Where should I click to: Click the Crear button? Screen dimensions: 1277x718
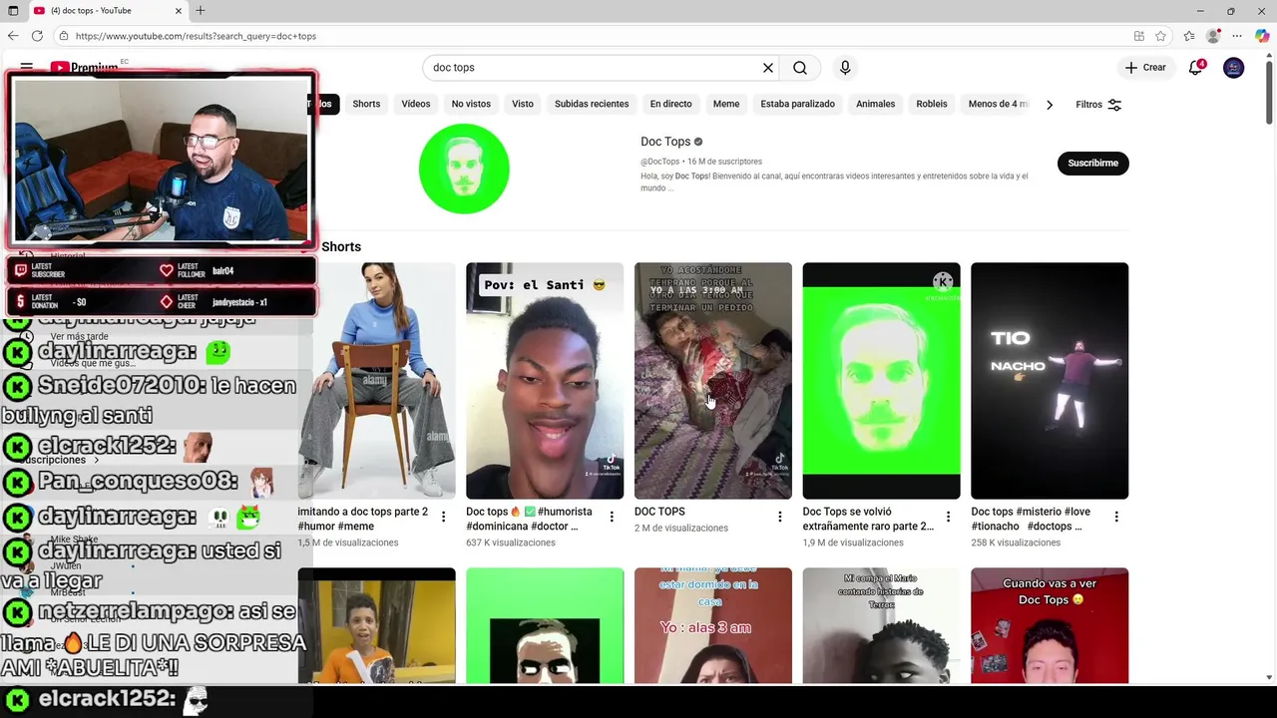click(1144, 68)
